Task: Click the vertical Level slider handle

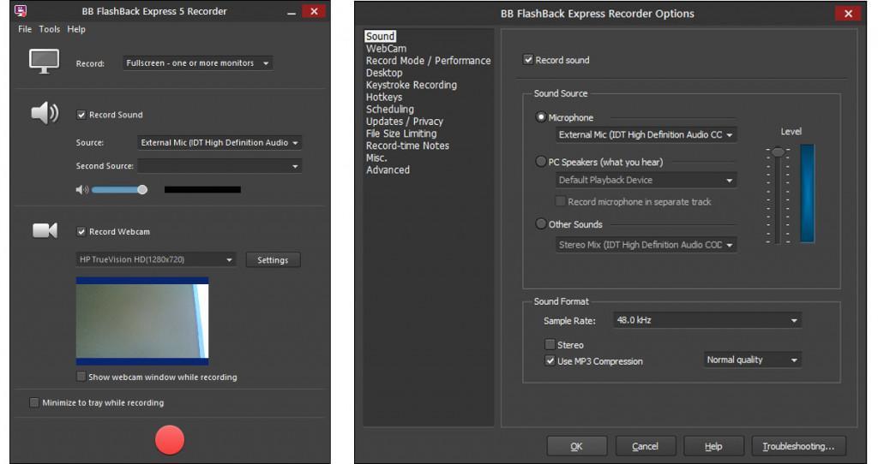Action: (x=778, y=152)
